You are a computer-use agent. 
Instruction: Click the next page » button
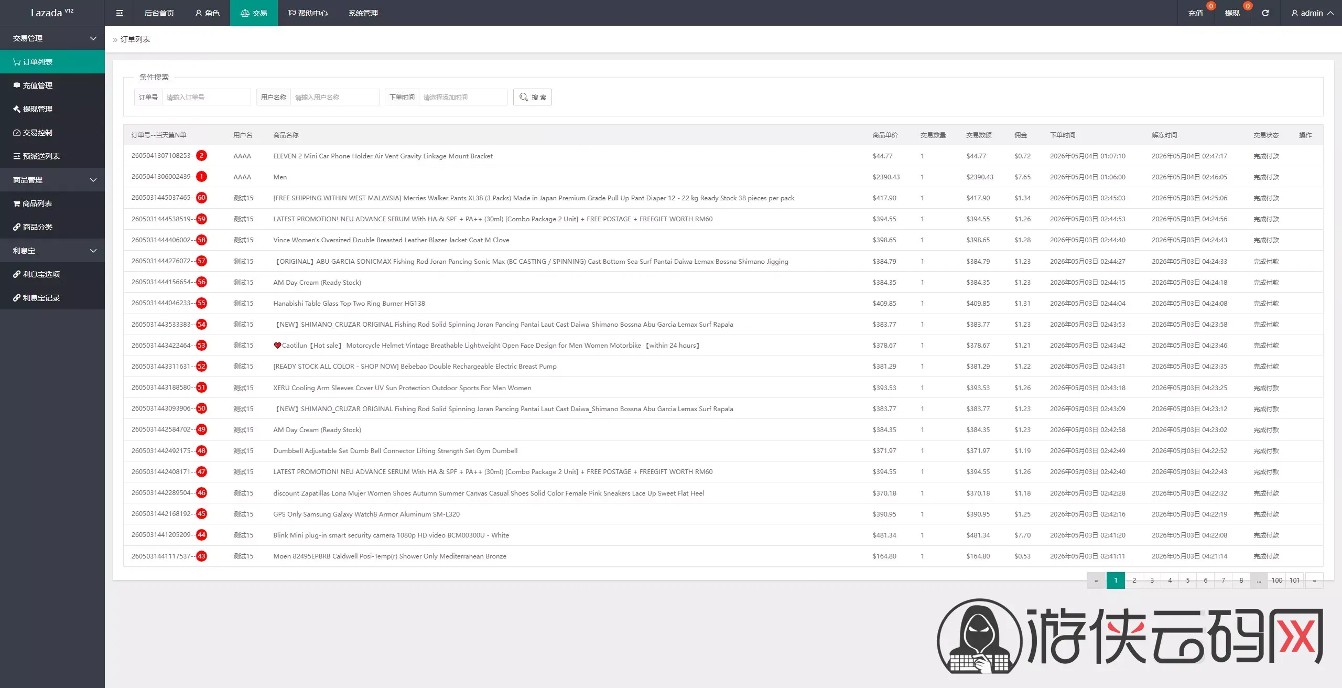(x=1314, y=580)
